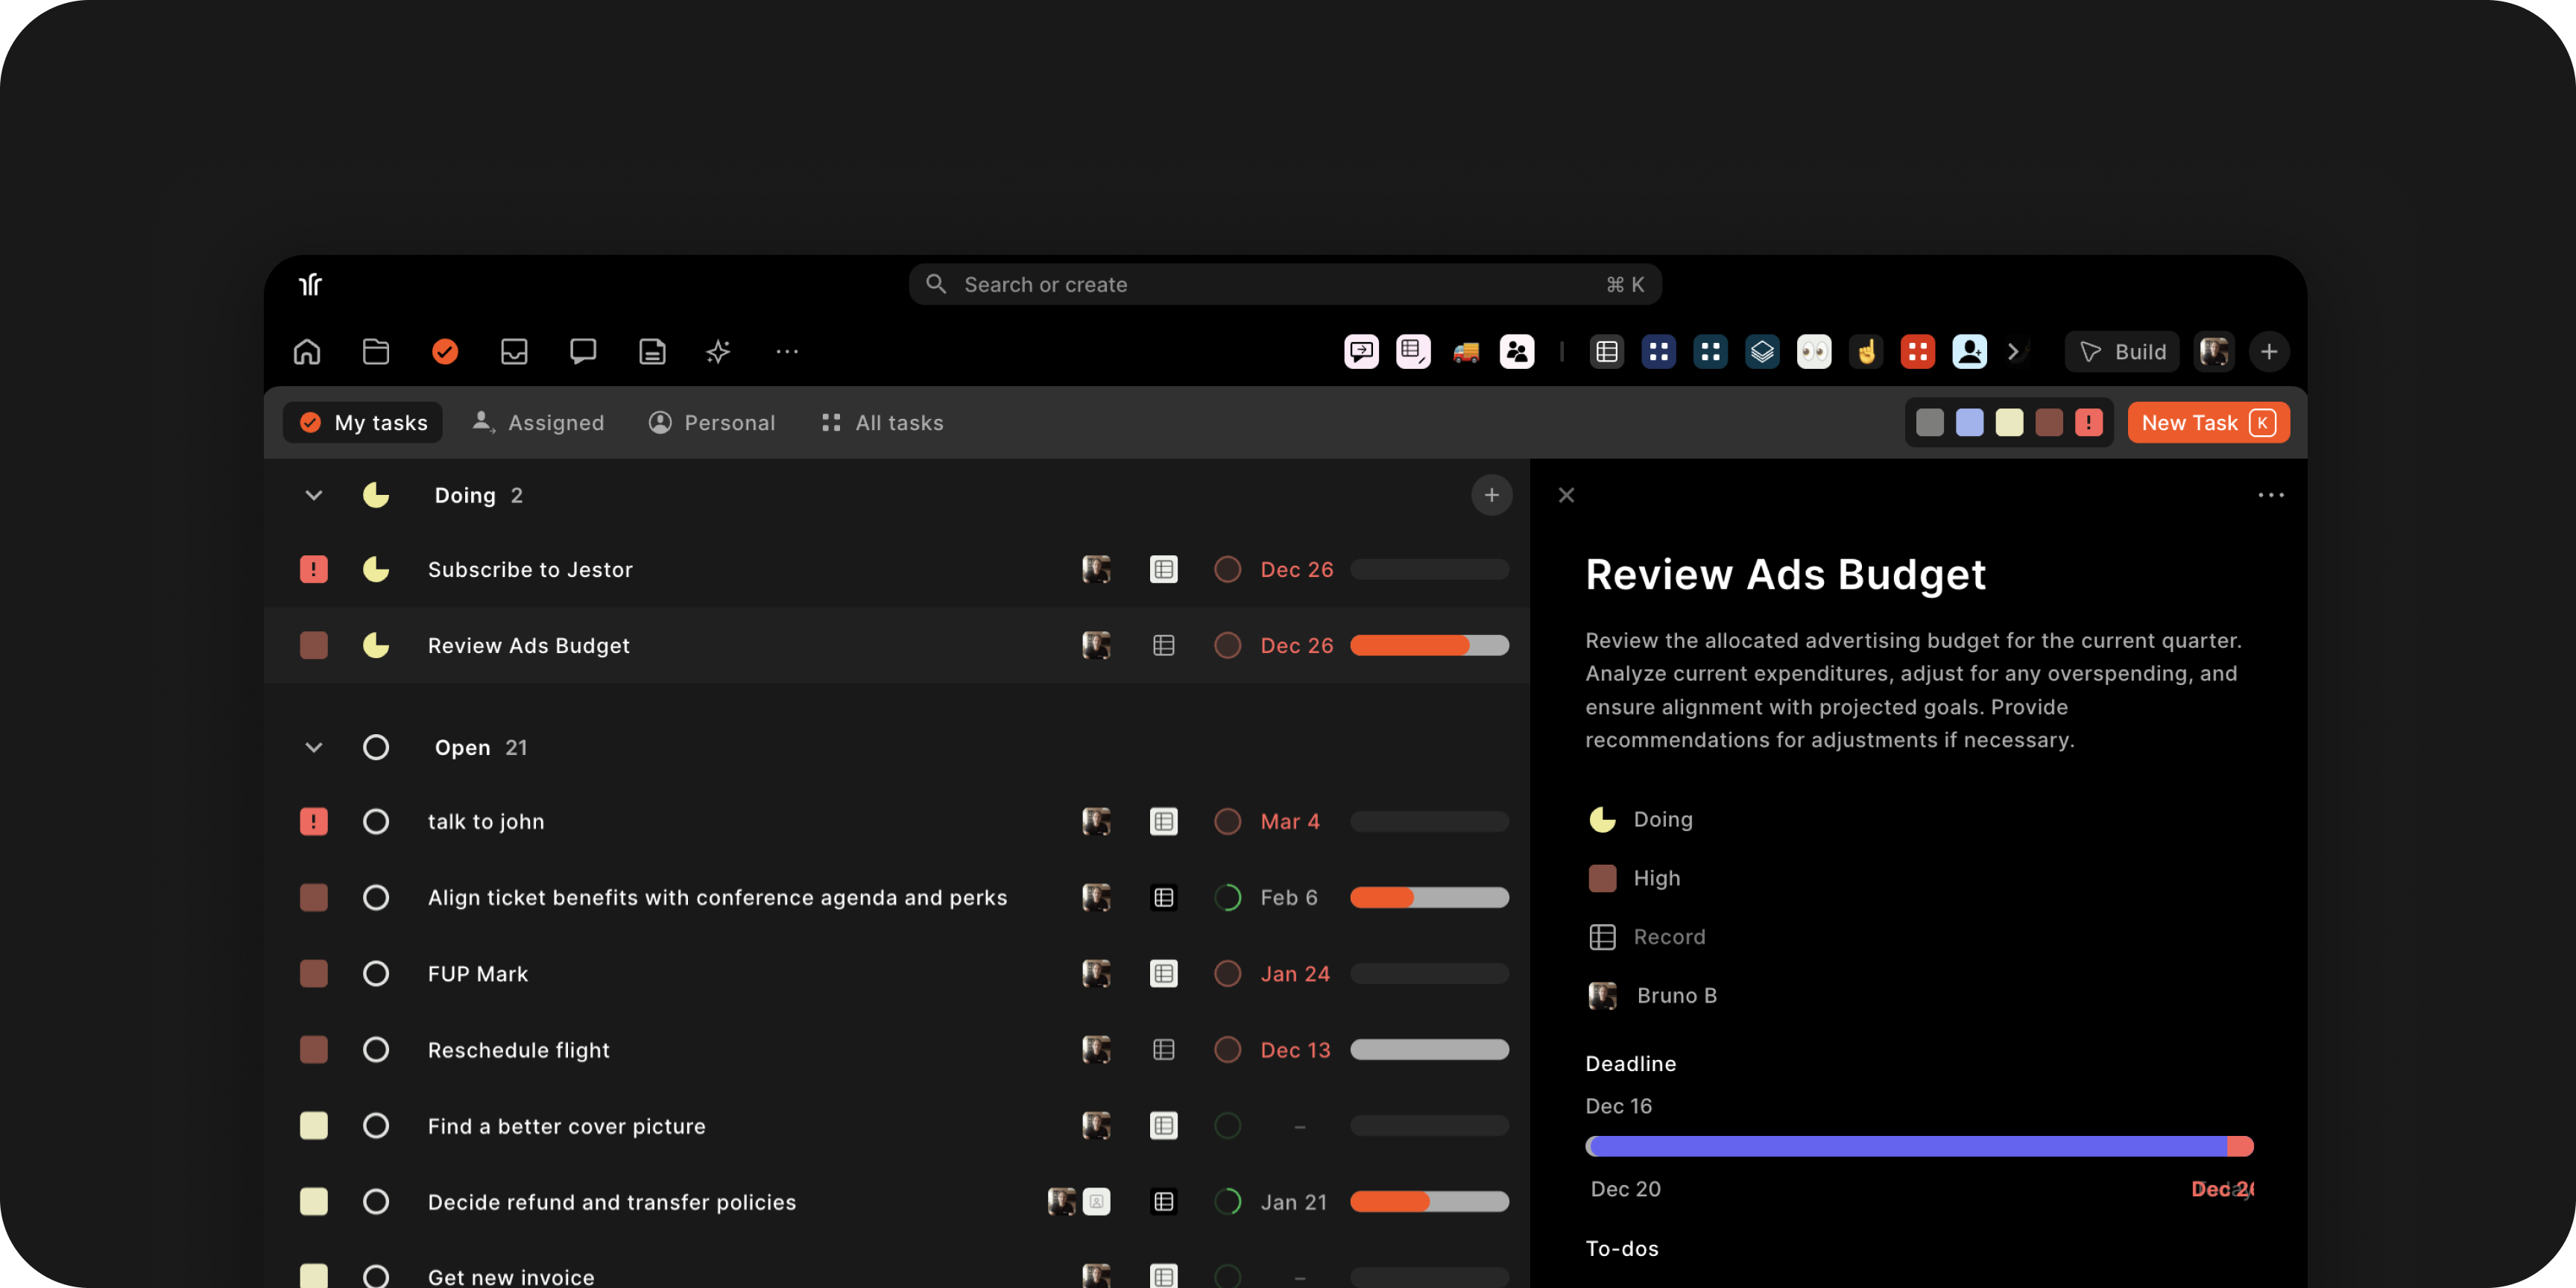Select the eyes emoji workspace icon
Screen dimensions: 2576x1288
(x=1814, y=351)
